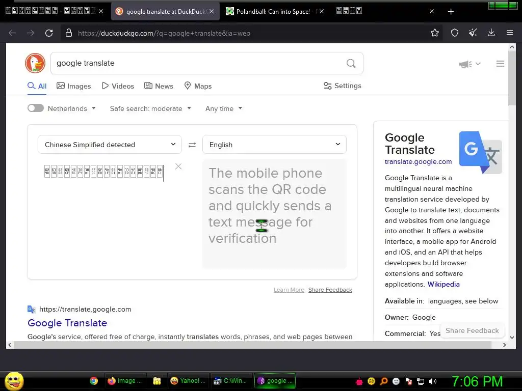Open the smiley face start button

14,381
